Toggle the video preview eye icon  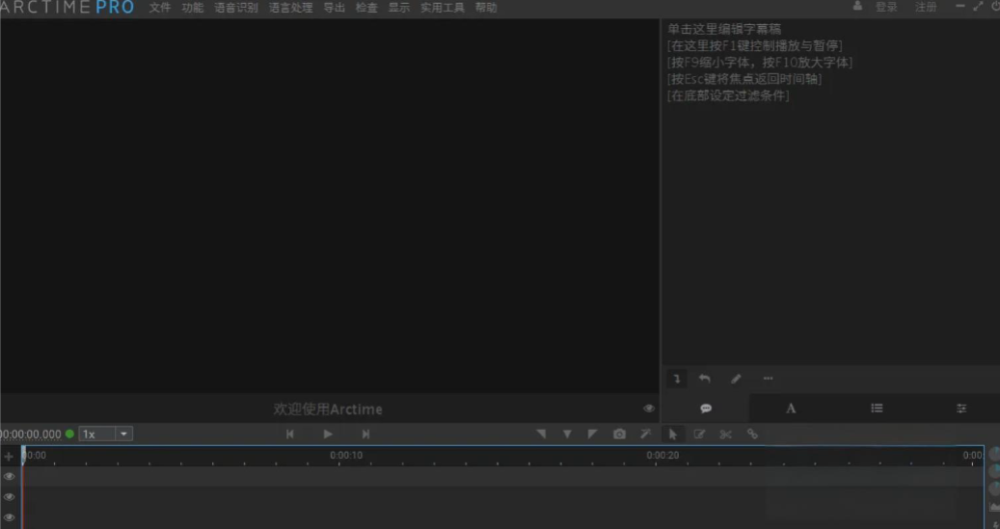point(648,409)
